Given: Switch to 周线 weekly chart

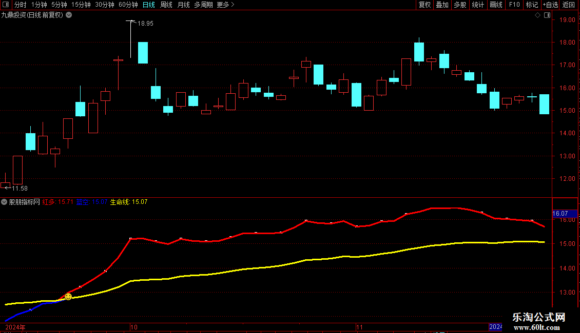Looking at the screenshot, I should point(166,5).
